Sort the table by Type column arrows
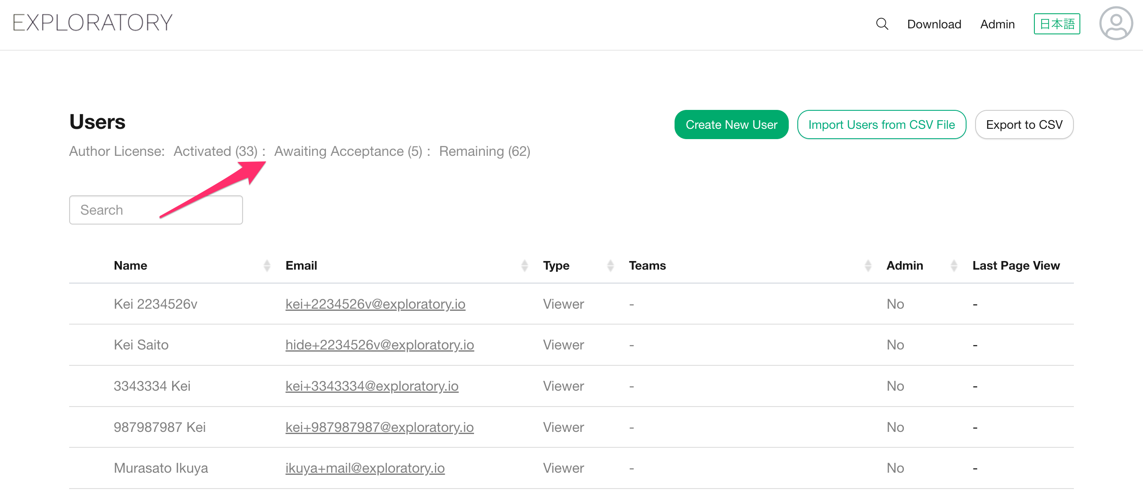 tap(610, 265)
